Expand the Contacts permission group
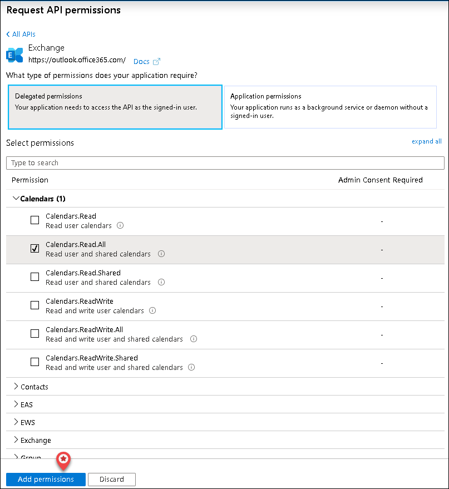Screen dimensions: 449x489 (16, 387)
